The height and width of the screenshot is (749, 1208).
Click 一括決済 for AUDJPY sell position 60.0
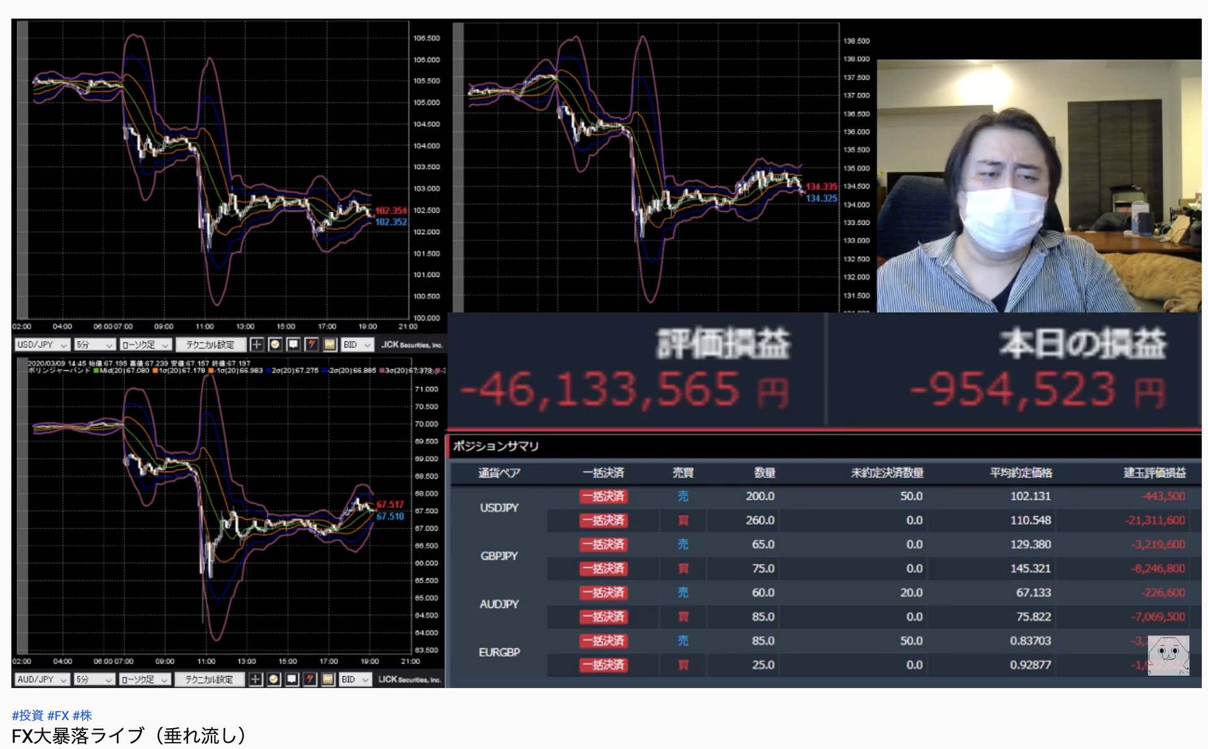point(603,592)
